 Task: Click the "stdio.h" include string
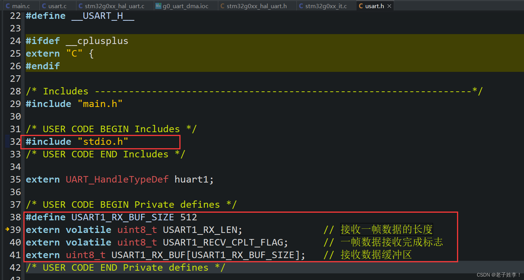click(103, 142)
